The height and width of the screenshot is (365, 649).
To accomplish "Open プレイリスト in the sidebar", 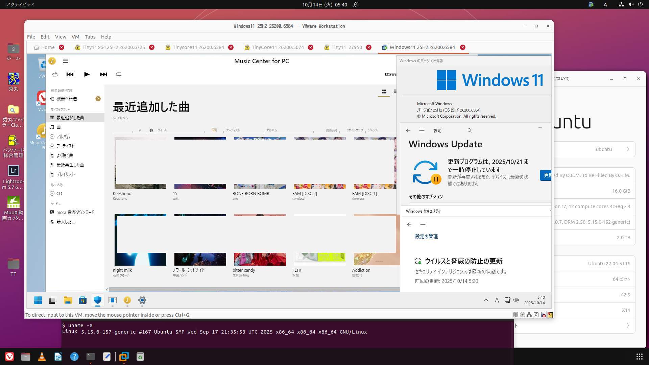I will click(65, 174).
